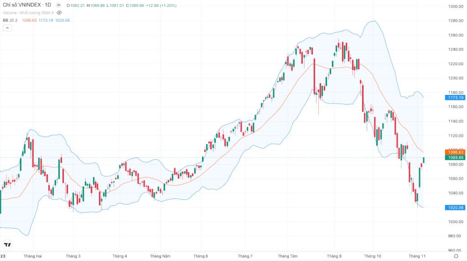Click the orange 1096.63 price label

pyautogui.click(x=455, y=152)
